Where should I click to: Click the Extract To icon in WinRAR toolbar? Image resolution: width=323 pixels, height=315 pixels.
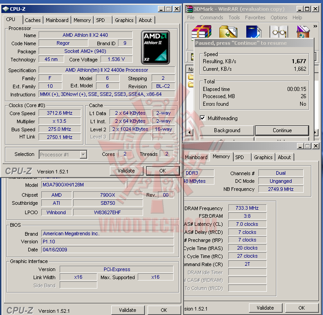pyautogui.click(x=228, y=32)
